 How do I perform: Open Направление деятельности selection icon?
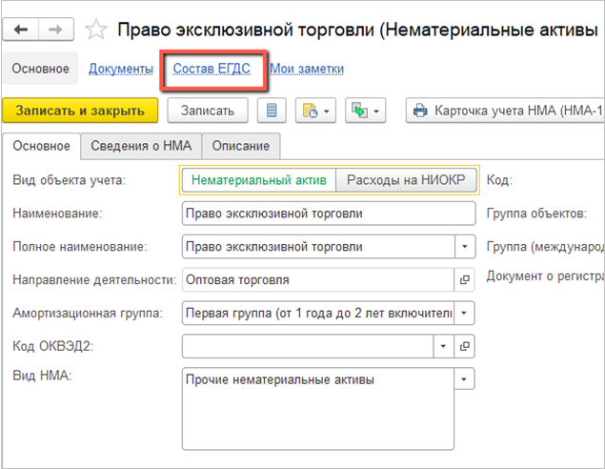point(466,280)
